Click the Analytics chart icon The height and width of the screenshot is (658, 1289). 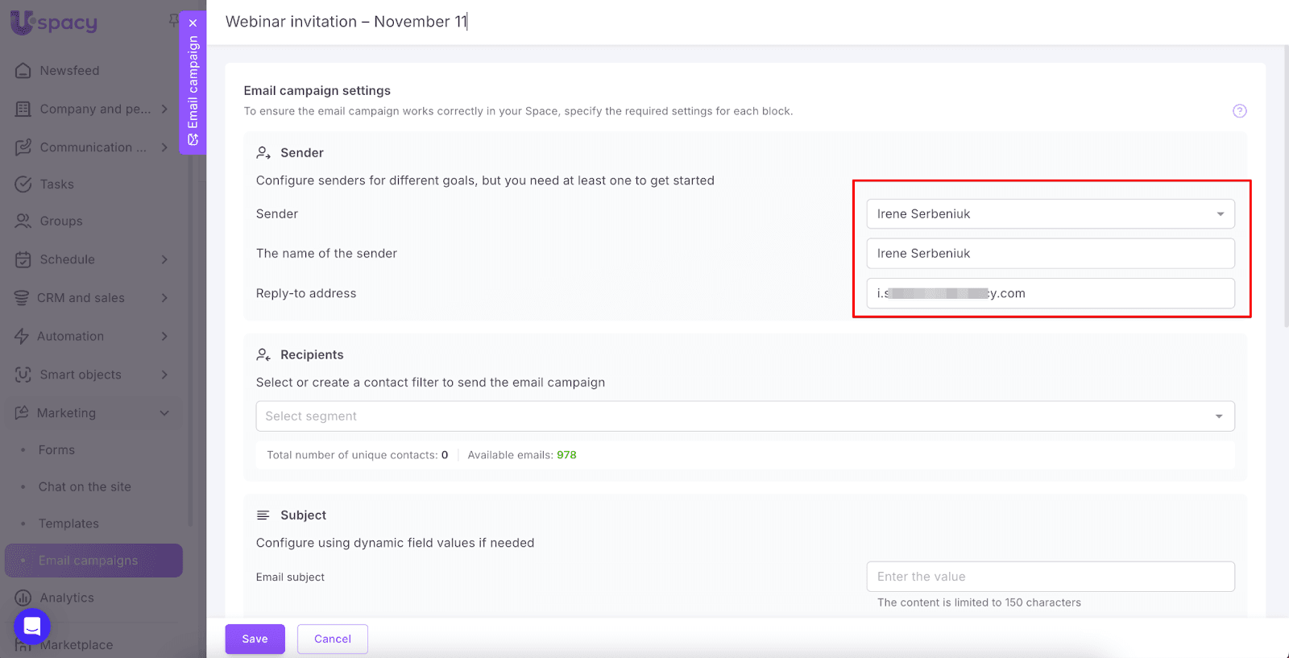[23, 598]
